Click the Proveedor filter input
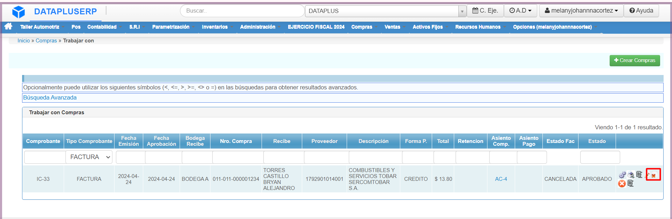This screenshot has width=672, height=219. [326, 157]
